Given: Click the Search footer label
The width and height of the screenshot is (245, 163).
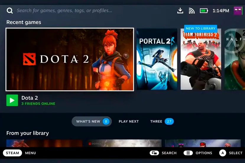Looking at the screenshot, I should pos(169,153).
